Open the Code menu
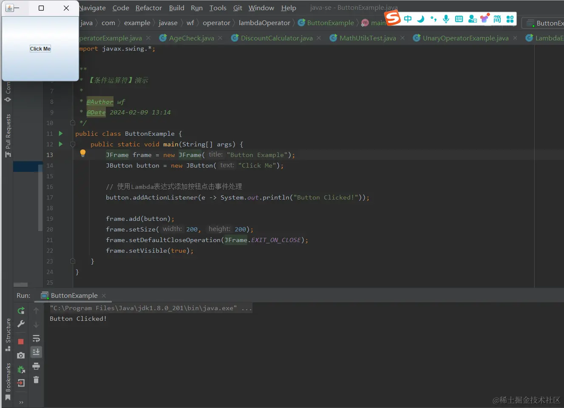This screenshot has height=408, width=564. (121, 8)
